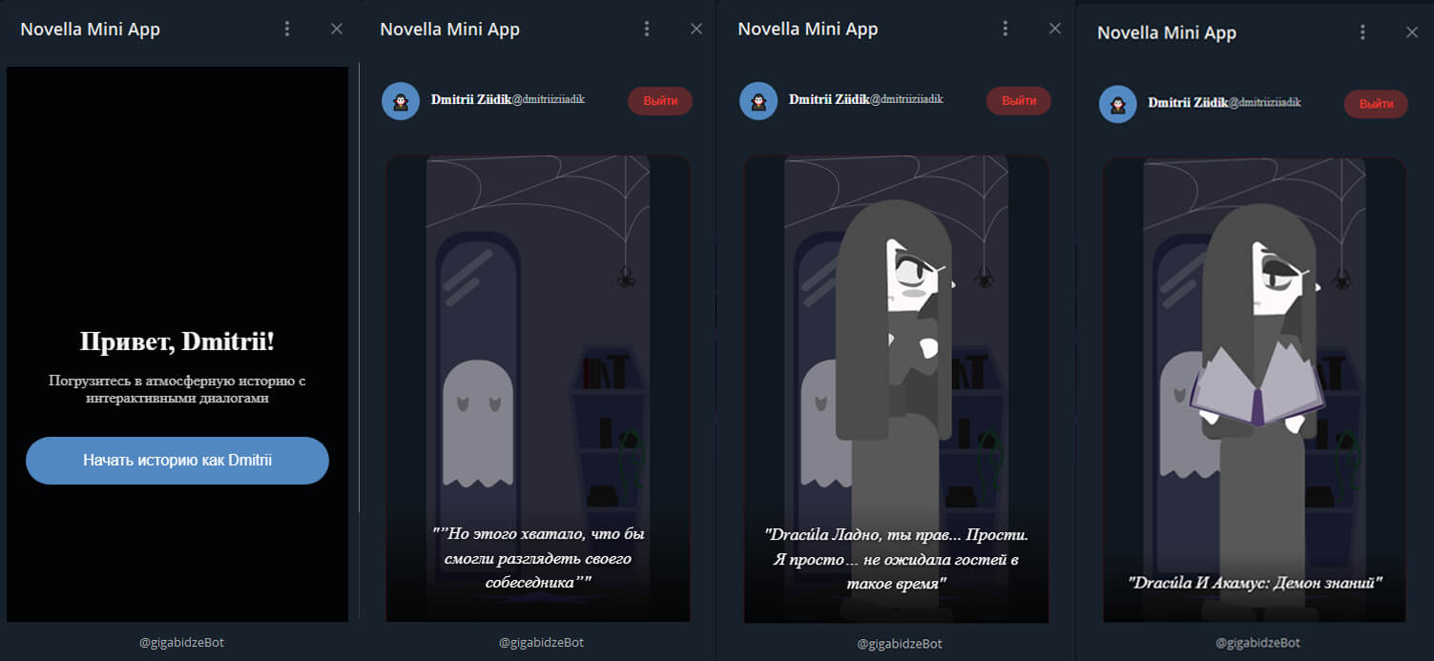Open the overflow menu in the fourth panel
Screen dimensions: 1434x661
pyautogui.click(x=1362, y=31)
